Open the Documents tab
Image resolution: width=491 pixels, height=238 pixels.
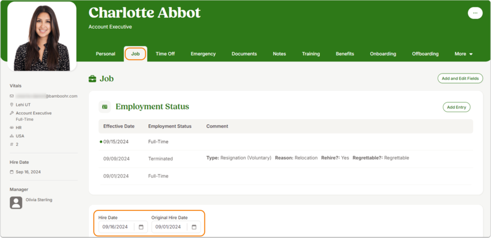244,54
